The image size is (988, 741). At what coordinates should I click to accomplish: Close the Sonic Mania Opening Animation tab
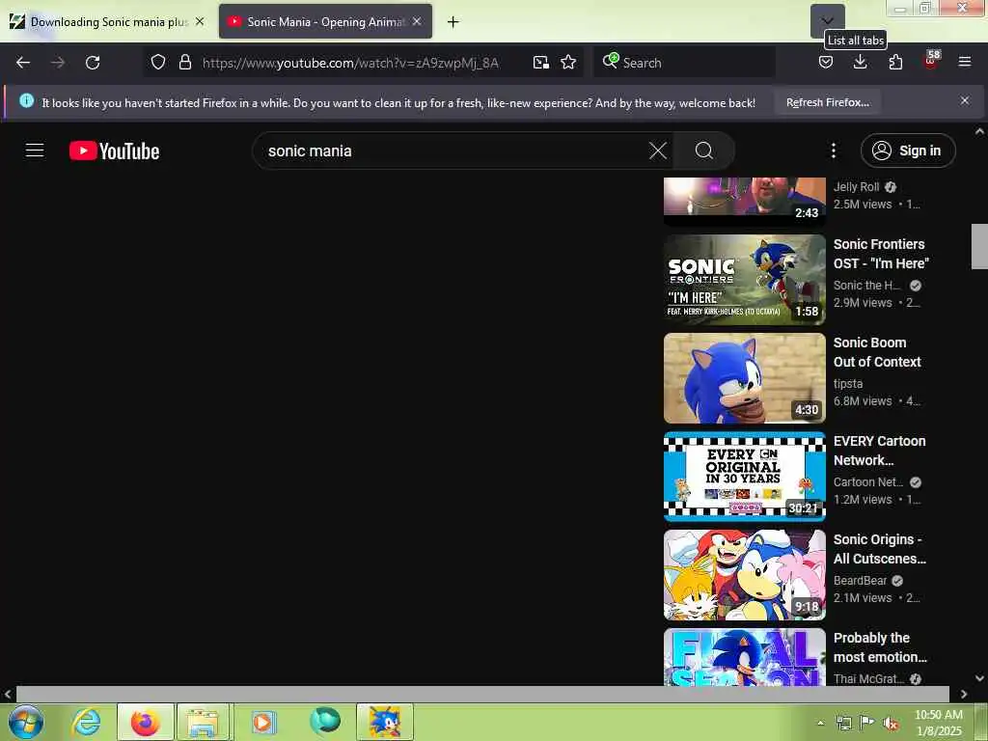417,21
